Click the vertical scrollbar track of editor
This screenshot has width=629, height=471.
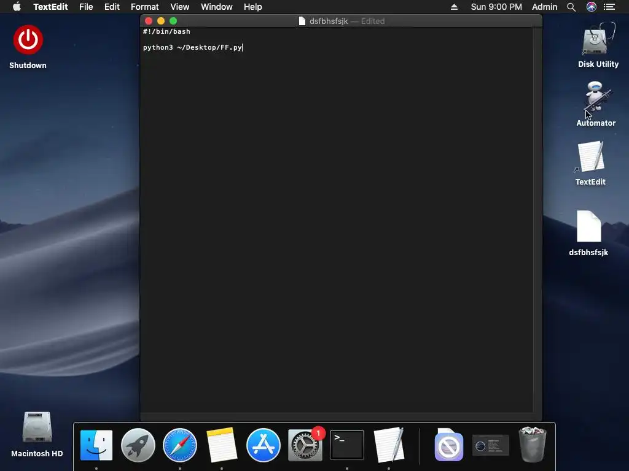(x=537, y=220)
